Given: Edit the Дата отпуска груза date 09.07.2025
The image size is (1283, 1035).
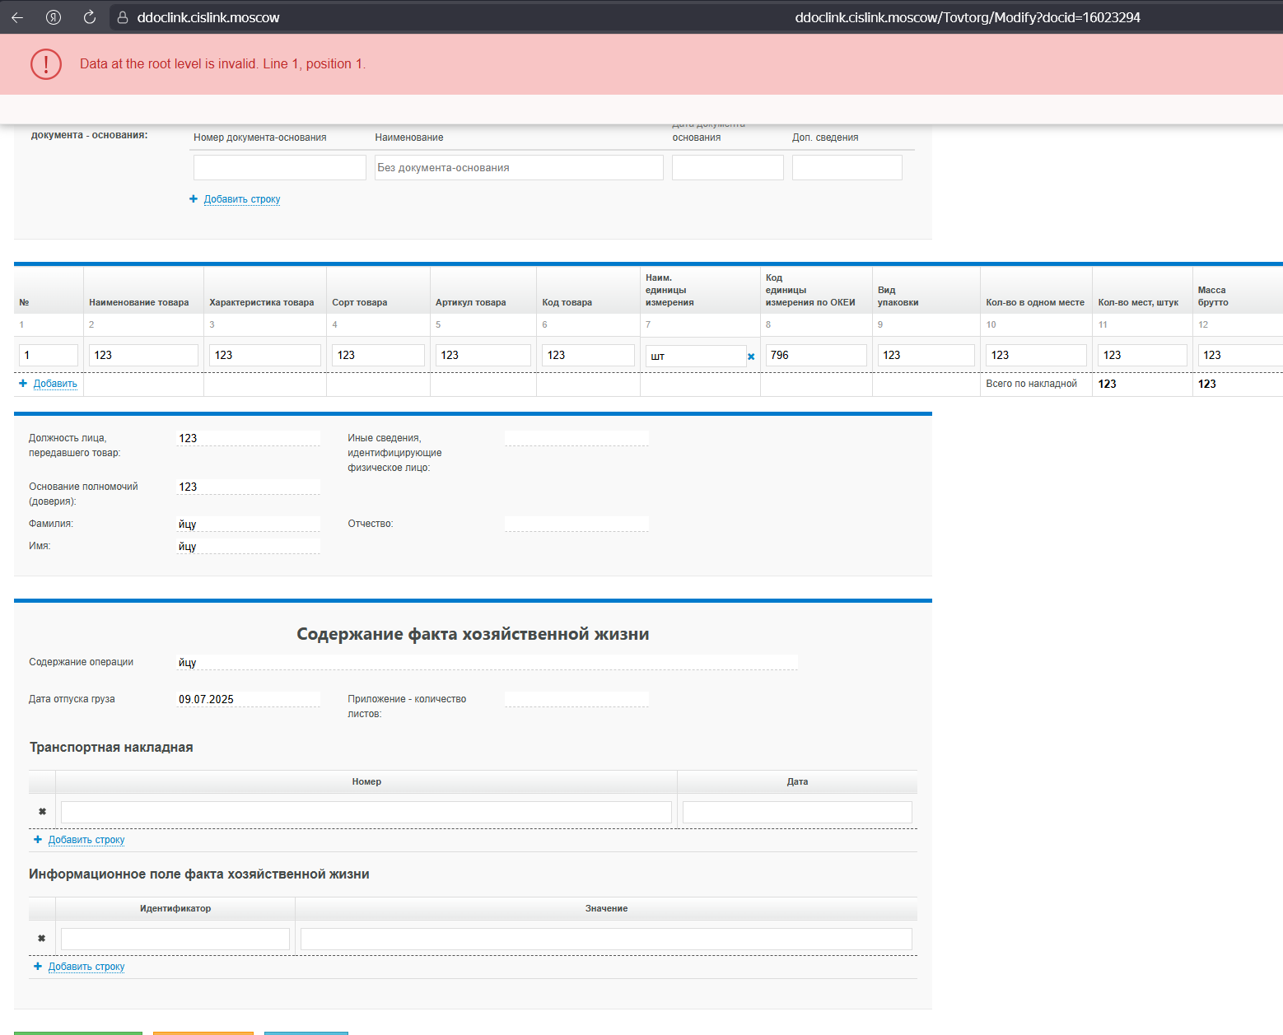Looking at the screenshot, I should [x=248, y=699].
